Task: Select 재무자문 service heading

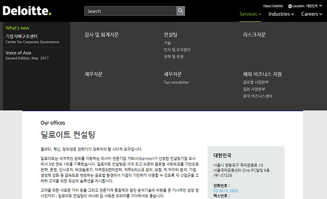Action: point(94,74)
